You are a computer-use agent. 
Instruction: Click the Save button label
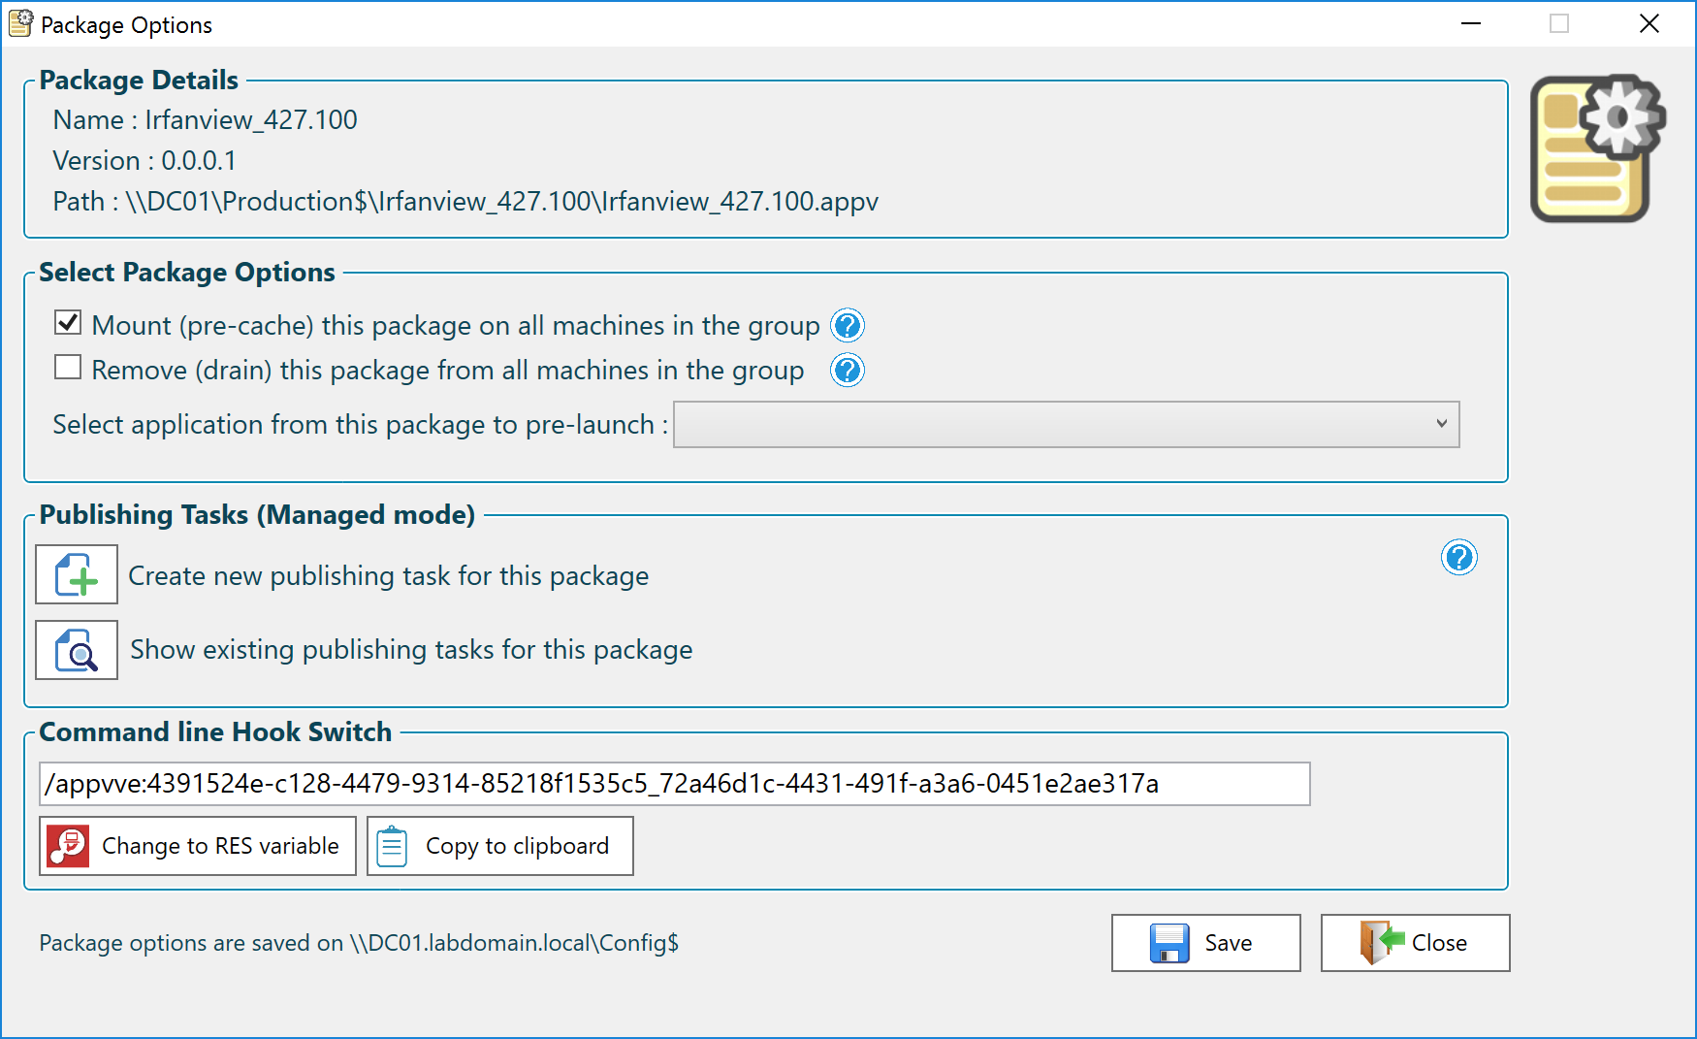(1228, 943)
